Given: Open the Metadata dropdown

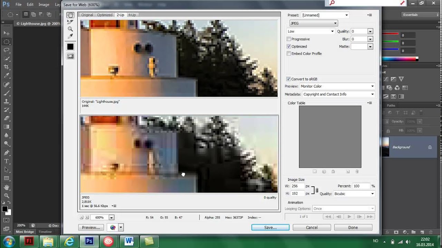Looking at the screenshot, I should pyautogui.click(x=339, y=94).
